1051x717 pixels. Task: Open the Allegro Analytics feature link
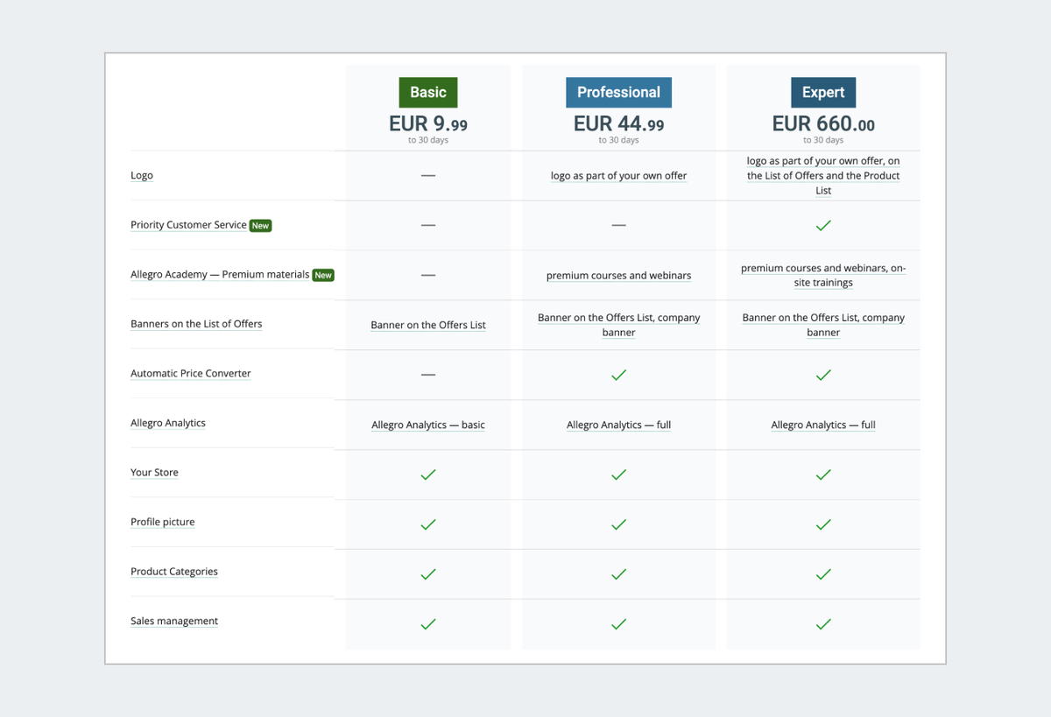tap(168, 423)
